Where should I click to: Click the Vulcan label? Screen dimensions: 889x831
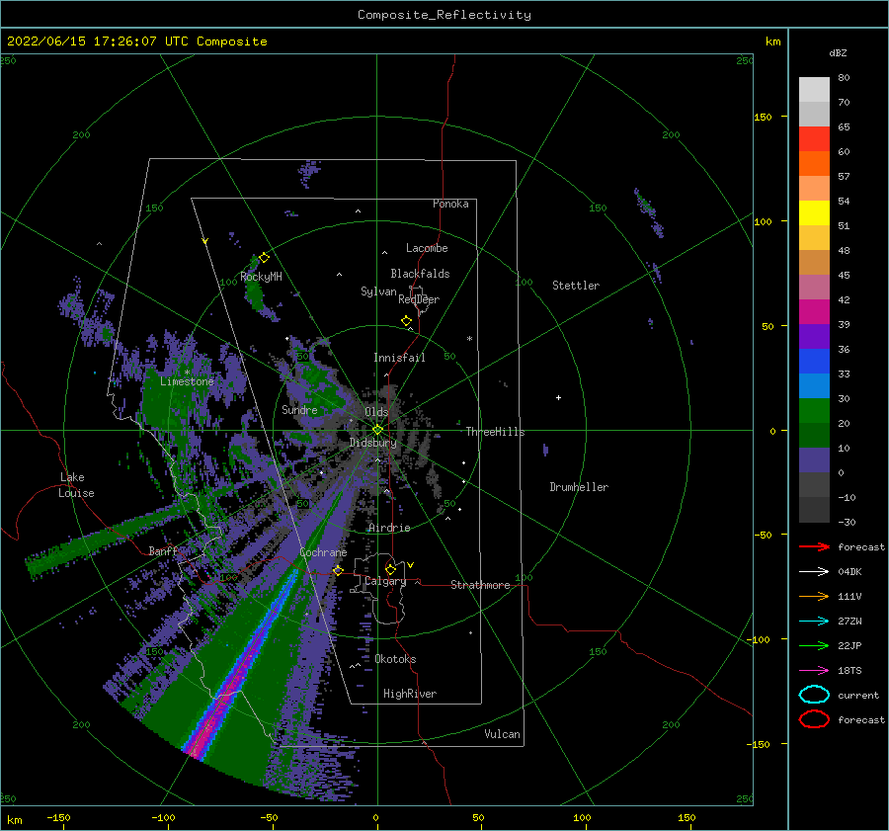click(x=502, y=734)
